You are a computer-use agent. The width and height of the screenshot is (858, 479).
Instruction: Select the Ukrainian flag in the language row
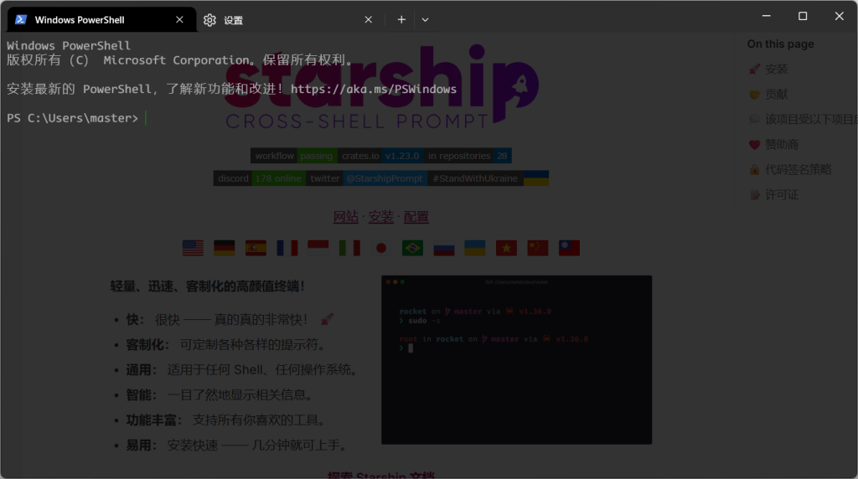pyautogui.click(x=475, y=248)
